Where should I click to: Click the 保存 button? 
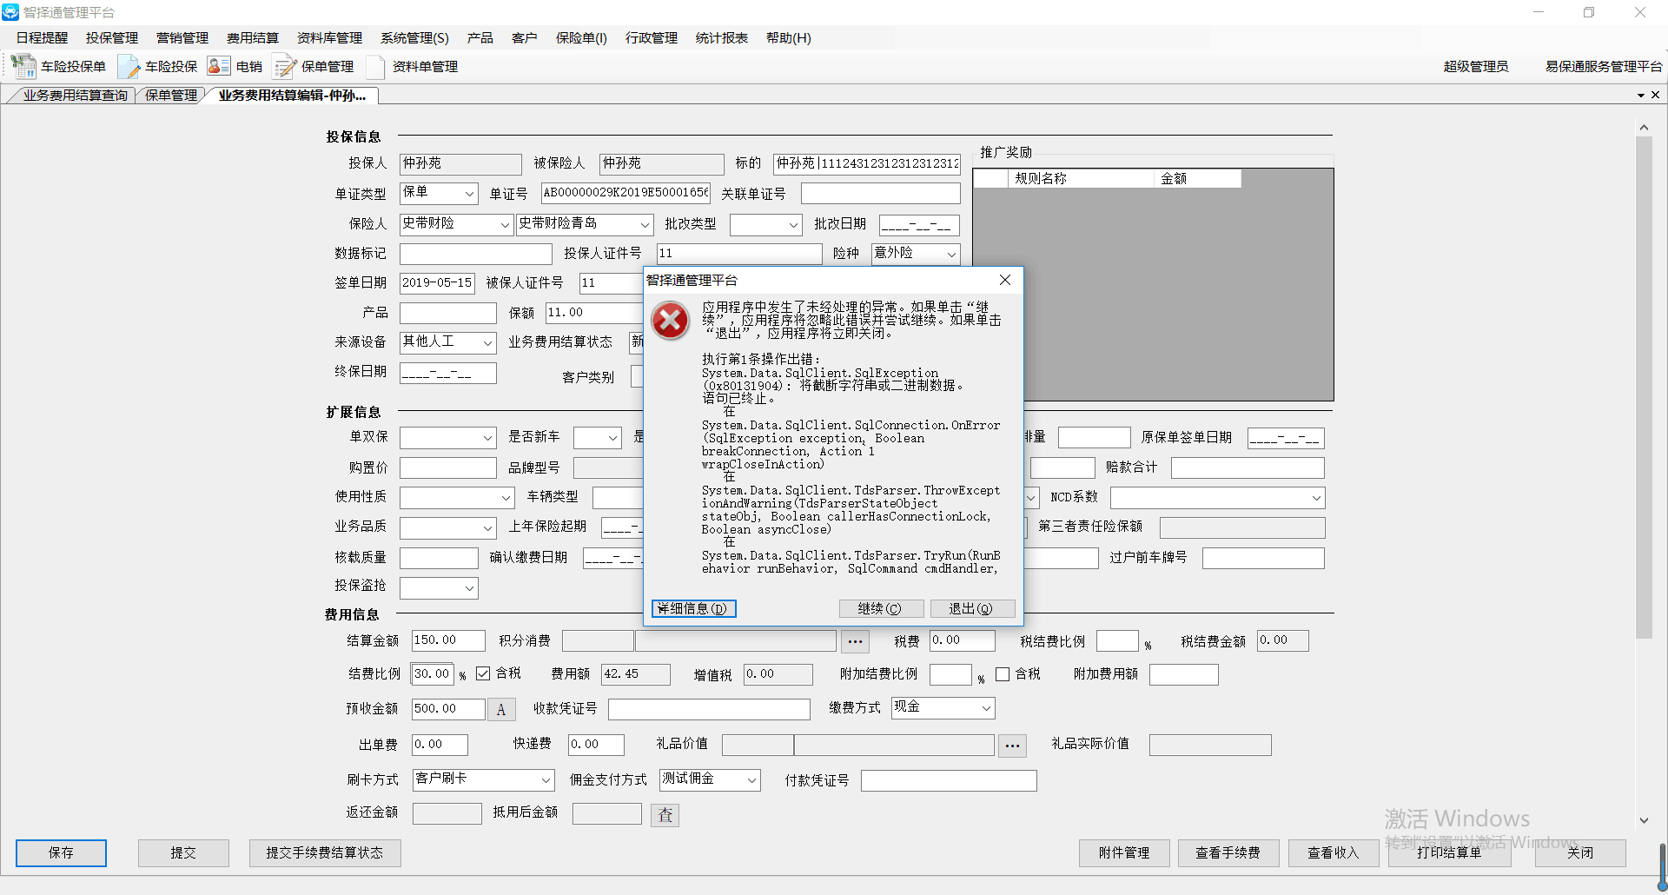click(x=61, y=852)
